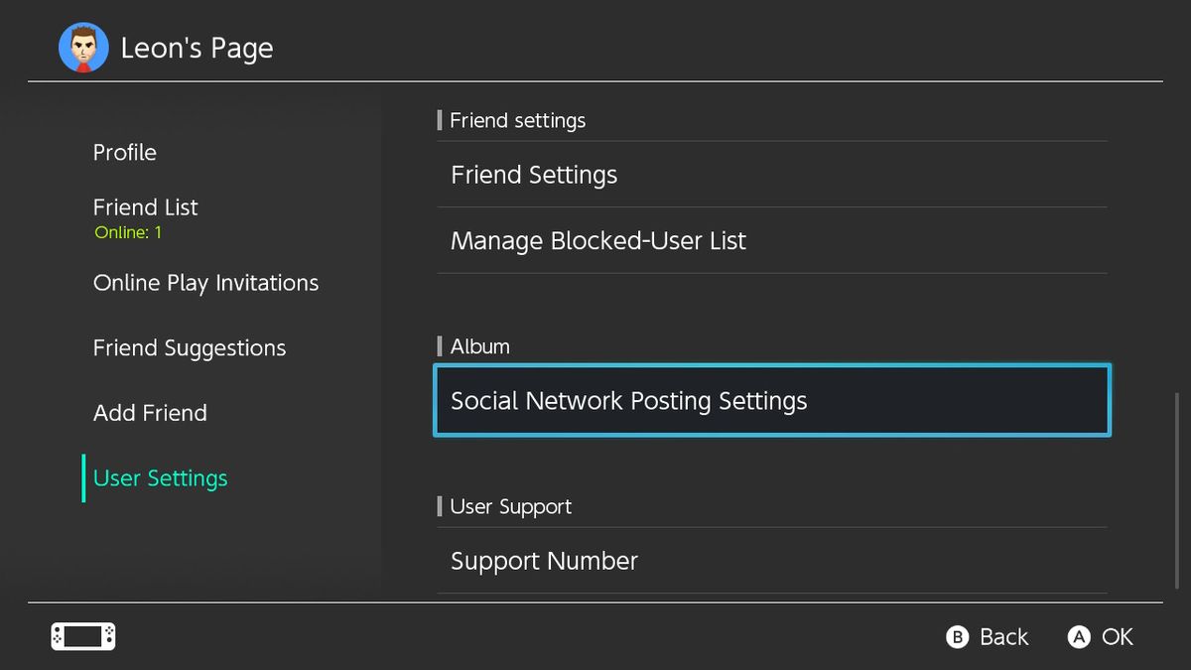1191x670 pixels.
Task: Click the Online: 1 status text
Action: 127,231
